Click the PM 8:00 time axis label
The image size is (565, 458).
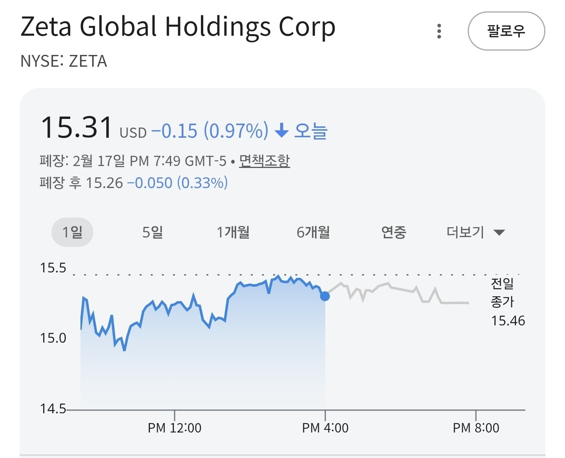(476, 428)
